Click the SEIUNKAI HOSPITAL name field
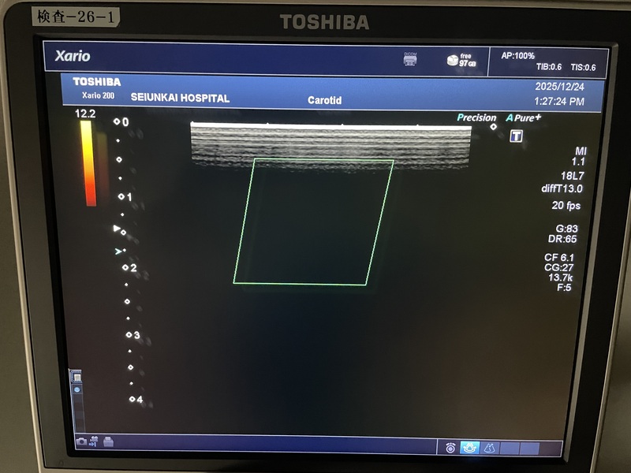Viewport: 631px width, 473px height. (180, 99)
